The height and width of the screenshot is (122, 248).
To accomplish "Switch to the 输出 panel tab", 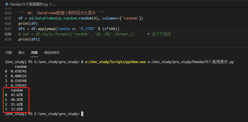I will tap(21, 53).
